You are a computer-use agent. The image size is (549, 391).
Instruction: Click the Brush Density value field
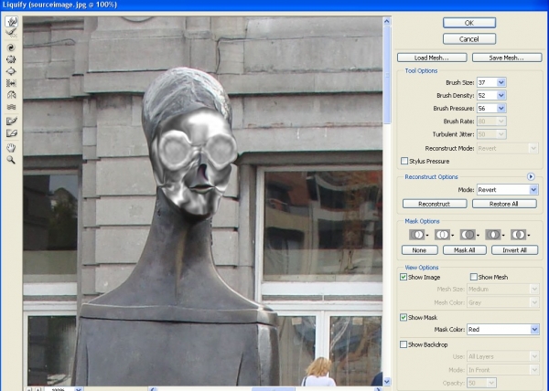(487, 95)
